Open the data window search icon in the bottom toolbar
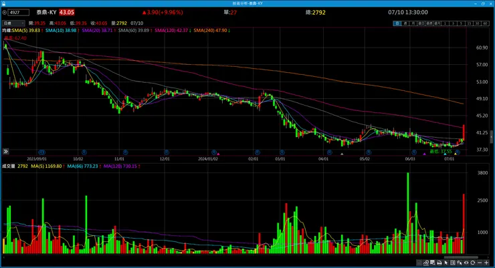The width and height of the screenshot is (495, 268). click(x=433, y=263)
